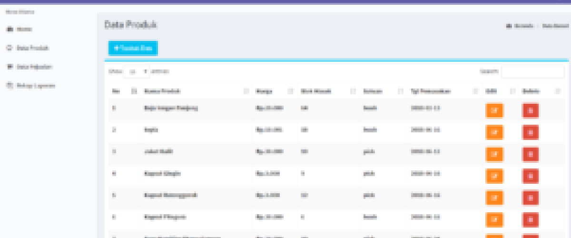The width and height of the screenshot is (571, 238).
Task: Sort table by Nama Produk column
Action: 194,91
